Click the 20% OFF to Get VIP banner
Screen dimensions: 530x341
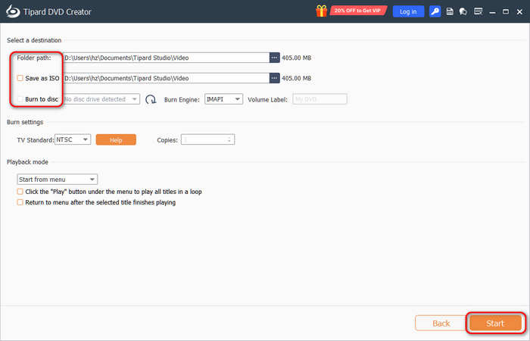pos(358,11)
